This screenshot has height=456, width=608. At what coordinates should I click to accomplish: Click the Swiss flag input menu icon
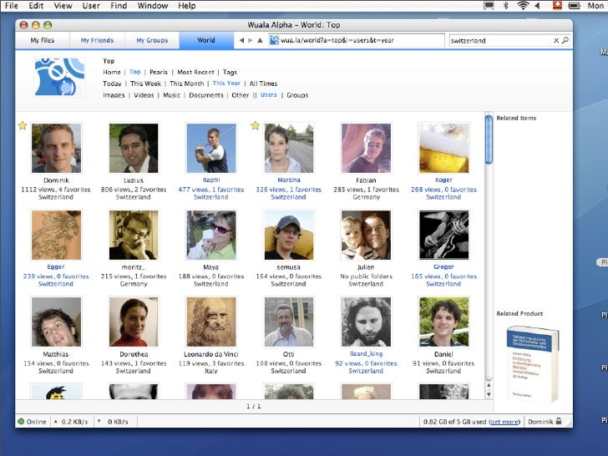click(557, 5)
